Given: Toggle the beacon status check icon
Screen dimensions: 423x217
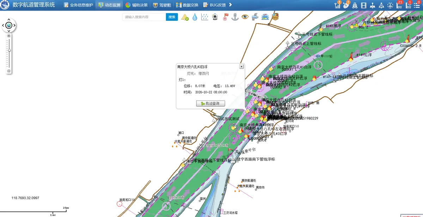Looking at the screenshot, I should point(185,17).
